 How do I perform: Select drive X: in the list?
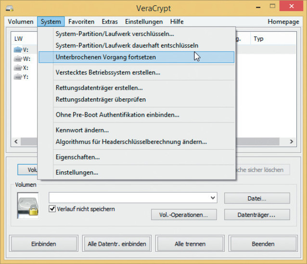21,68
